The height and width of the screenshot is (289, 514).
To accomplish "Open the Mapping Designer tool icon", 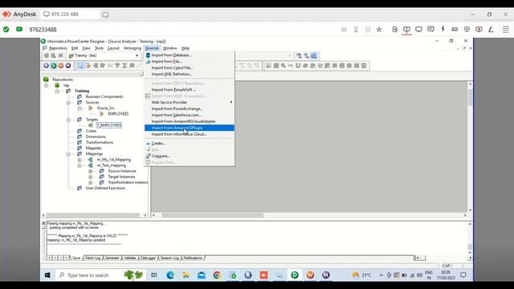I will point(67,66).
